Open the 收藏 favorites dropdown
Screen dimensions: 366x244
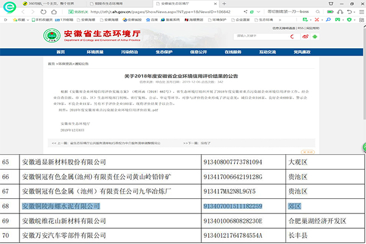[x=21, y=20]
